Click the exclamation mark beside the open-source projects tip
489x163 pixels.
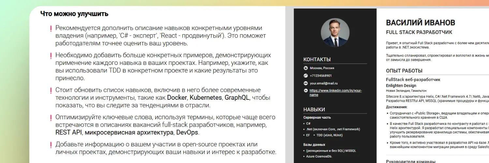click(x=51, y=145)
